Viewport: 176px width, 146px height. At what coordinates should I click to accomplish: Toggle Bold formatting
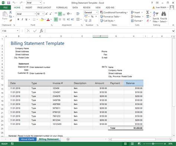click(18, 19)
